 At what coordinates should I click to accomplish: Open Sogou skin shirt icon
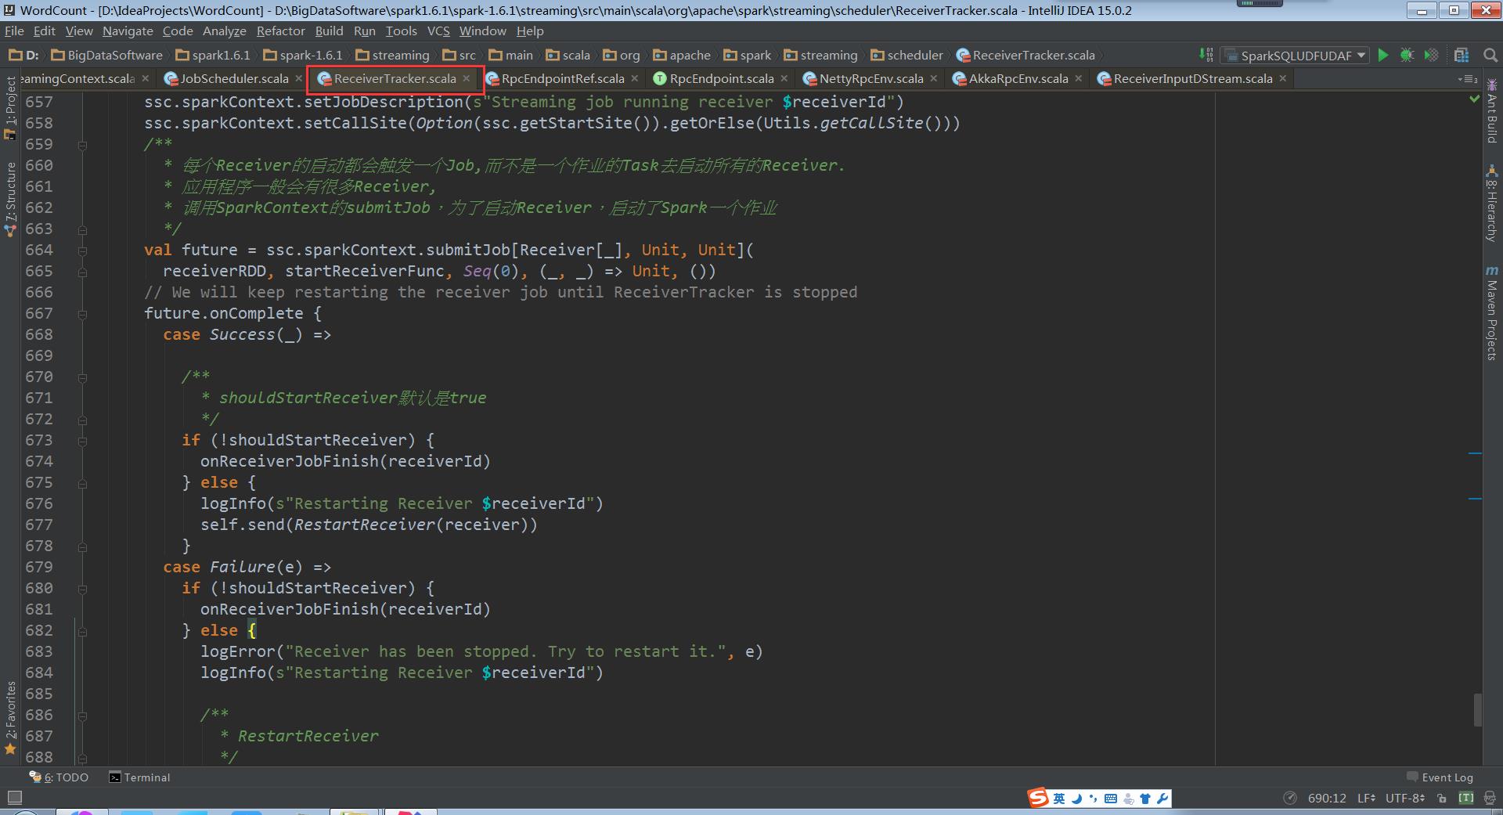click(x=1145, y=799)
